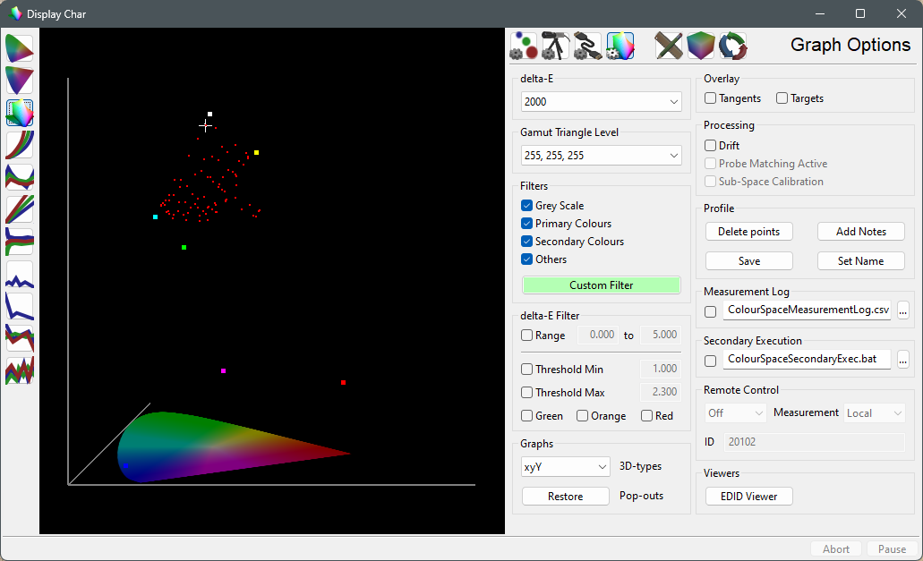The width and height of the screenshot is (923, 561).
Task: Open the RGB levels graph from the sidebar
Action: click(18, 209)
